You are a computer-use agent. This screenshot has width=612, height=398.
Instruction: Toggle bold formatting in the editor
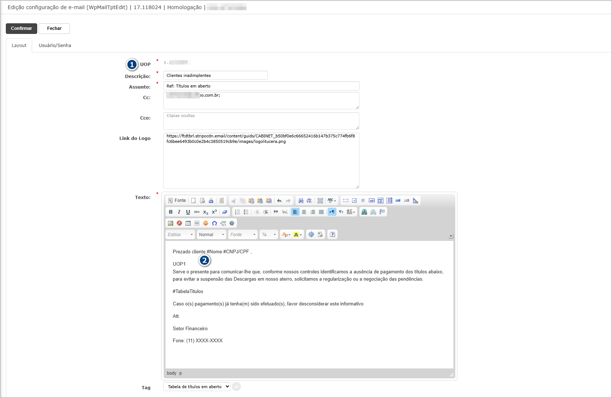coord(171,212)
